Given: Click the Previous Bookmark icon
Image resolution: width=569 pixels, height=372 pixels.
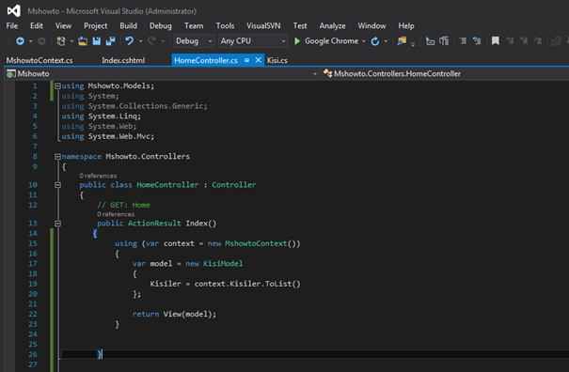Looking at the screenshot, I should [510, 41].
